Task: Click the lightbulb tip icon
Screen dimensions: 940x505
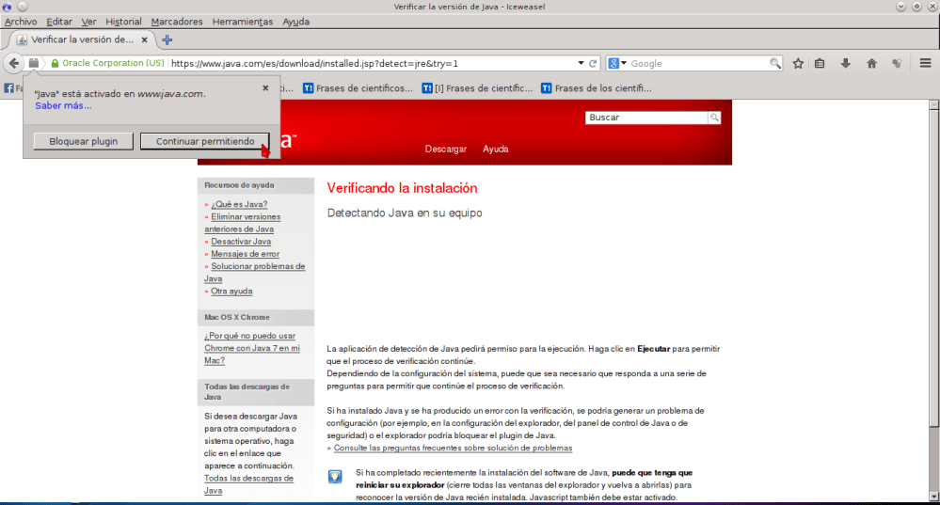Action: [x=335, y=476]
